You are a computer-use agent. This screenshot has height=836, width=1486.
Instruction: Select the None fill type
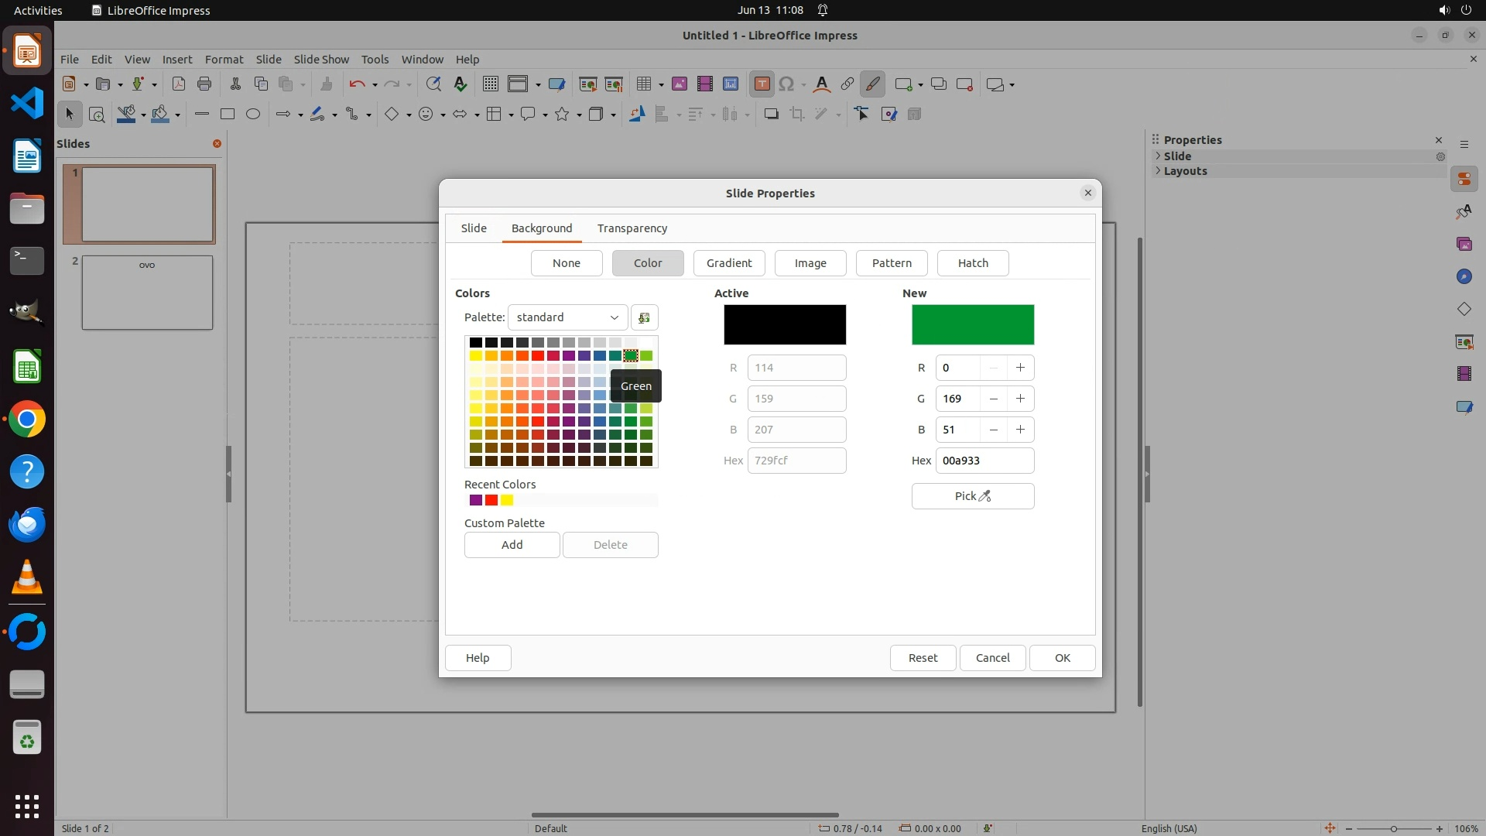(x=566, y=263)
